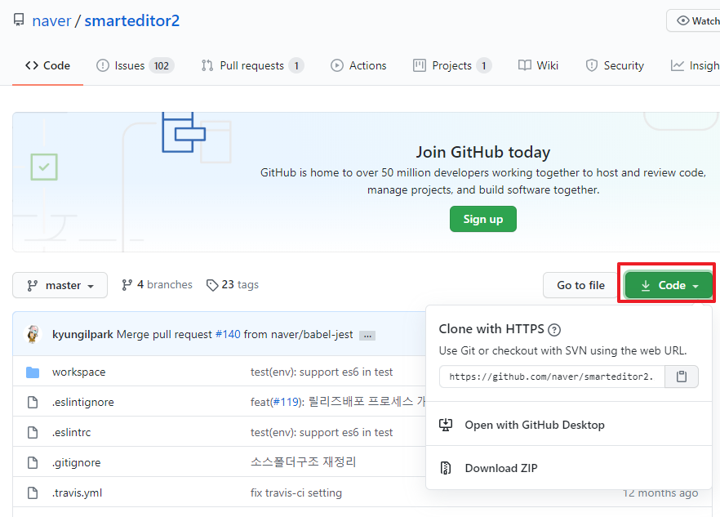Screen dimensions: 720x517
Task: Open the green Code dropdown
Action: 667,284
